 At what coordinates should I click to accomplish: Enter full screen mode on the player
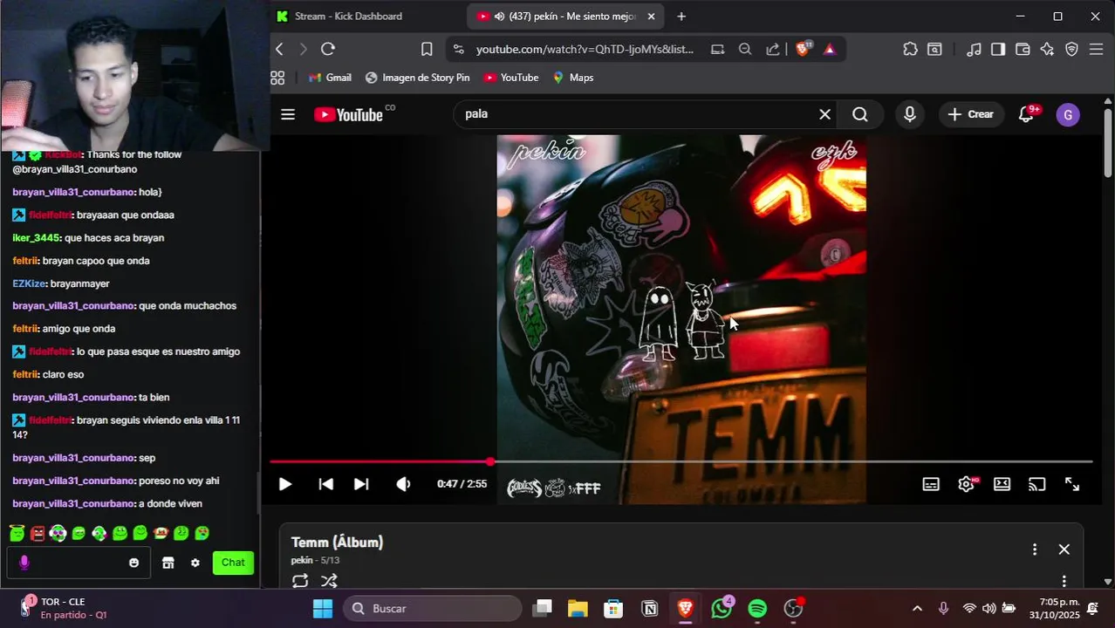(x=1072, y=484)
